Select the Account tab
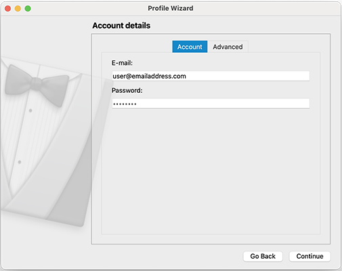Image resolution: width=342 pixels, height=271 pixels. tap(190, 47)
